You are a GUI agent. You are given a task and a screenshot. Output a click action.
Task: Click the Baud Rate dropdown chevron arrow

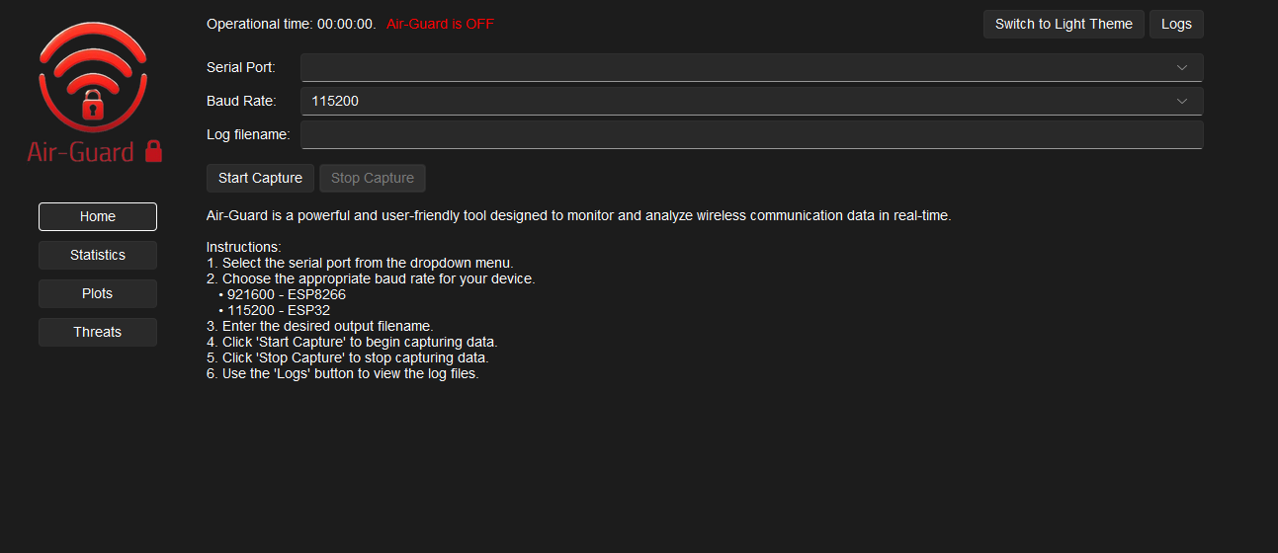1181,101
